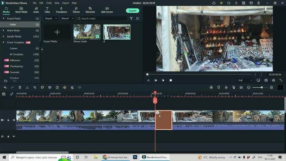The height and width of the screenshot is (161, 286).
Task: Open the Edit menu
Action: (x=41, y=3)
